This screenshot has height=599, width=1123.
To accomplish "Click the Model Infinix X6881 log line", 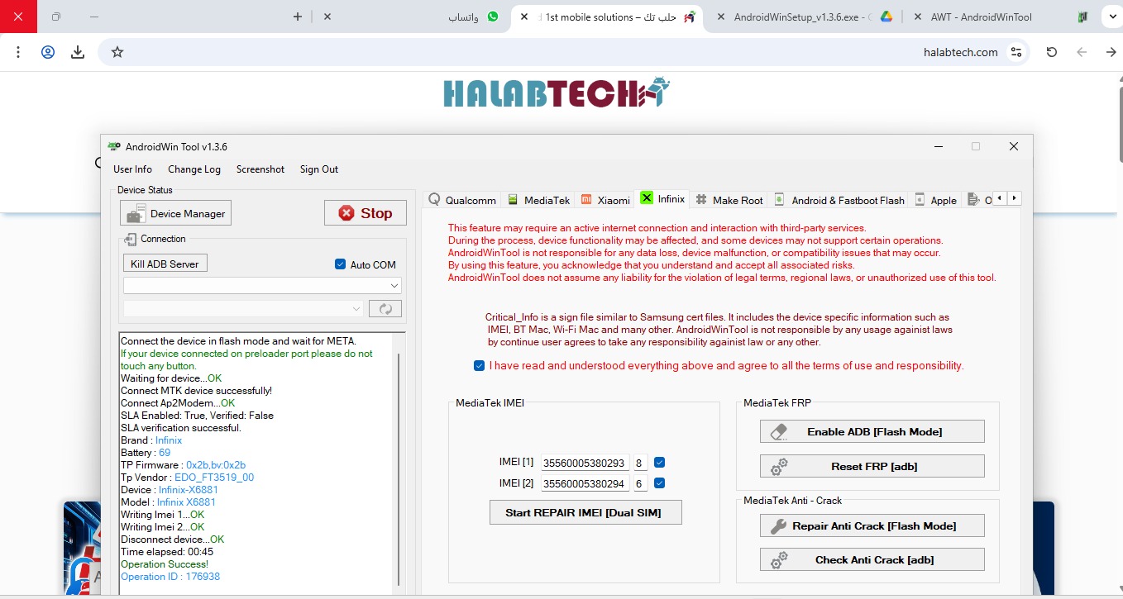I will tap(168, 502).
